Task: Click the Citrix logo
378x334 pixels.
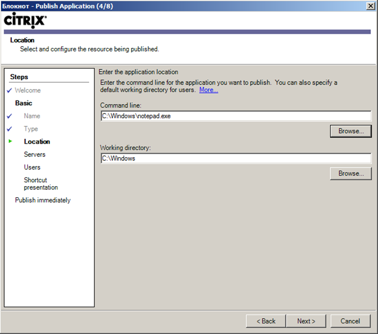Action: tap(25, 20)
